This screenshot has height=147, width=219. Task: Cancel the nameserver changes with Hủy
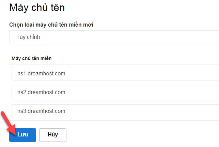click(53, 135)
